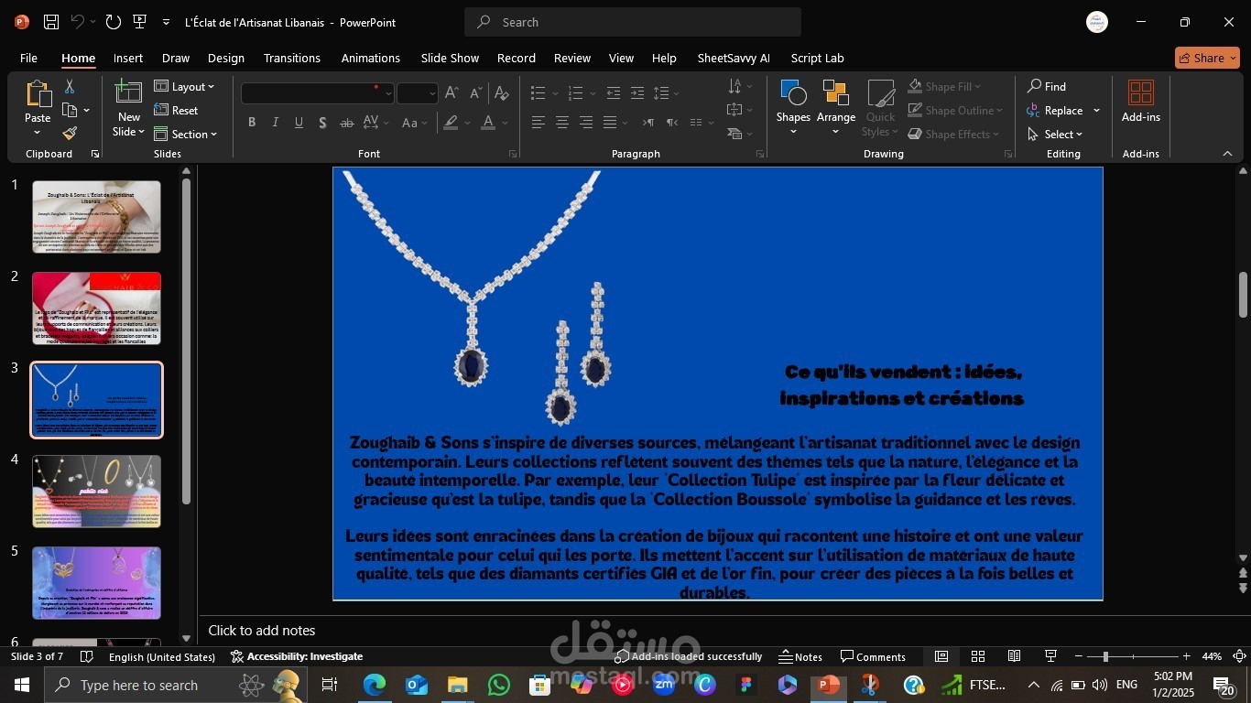Open Customize Quick Access Toolbar dropdown
Screen dimensions: 1251x703
coord(166,22)
